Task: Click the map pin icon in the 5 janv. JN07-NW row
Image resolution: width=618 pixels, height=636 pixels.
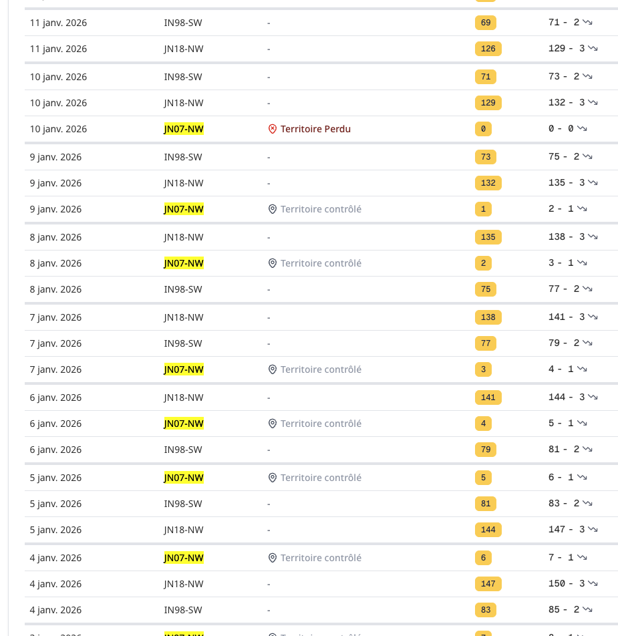Action: (x=272, y=478)
